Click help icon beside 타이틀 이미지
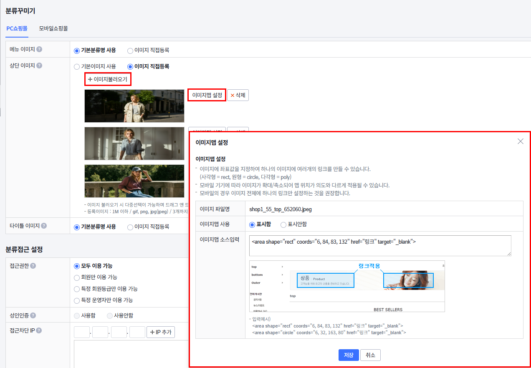 click(x=44, y=226)
